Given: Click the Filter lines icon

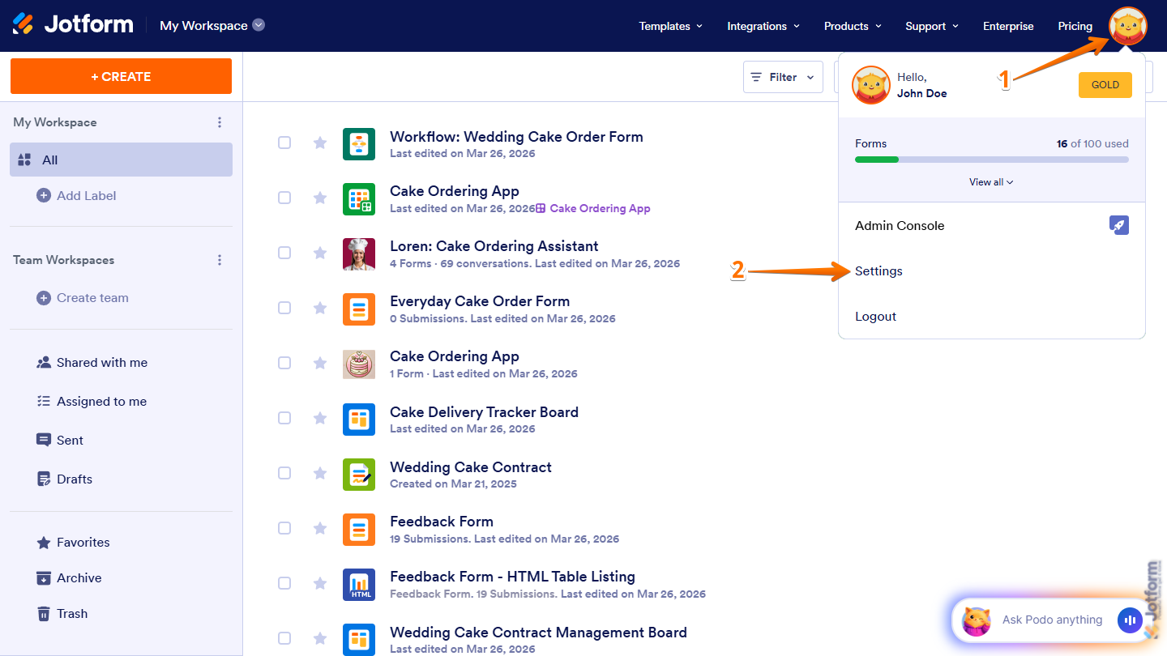Looking at the screenshot, I should (756, 77).
